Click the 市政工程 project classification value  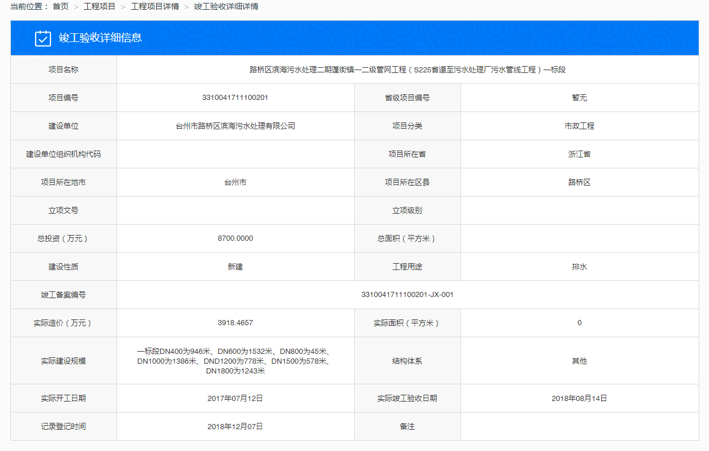(x=579, y=125)
